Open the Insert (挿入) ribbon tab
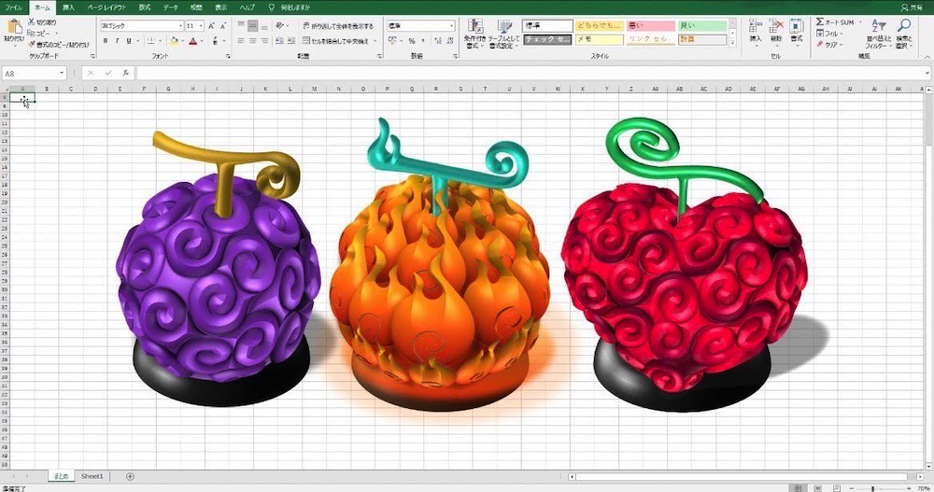The image size is (934, 492). 68,7
